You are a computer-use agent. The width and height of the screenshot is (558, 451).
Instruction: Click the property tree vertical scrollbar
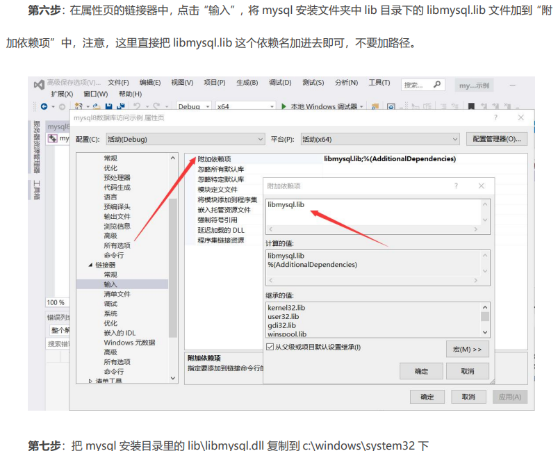pos(173,268)
